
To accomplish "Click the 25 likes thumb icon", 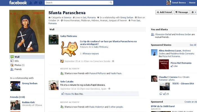I will coord(165,94).
